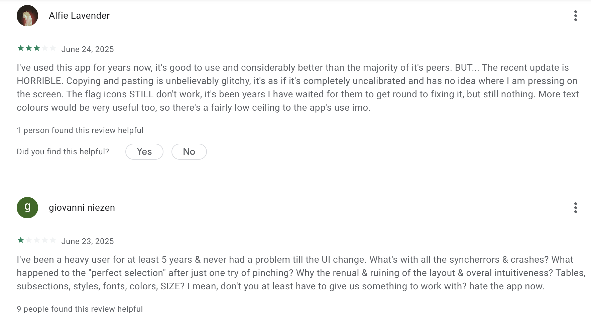
Task: Click '9 people found this review helpful'
Action: tap(80, 309)
